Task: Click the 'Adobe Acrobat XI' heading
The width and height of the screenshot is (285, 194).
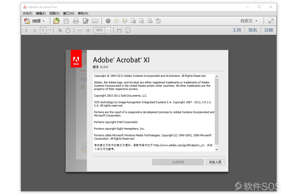Action: pos(121,60)
